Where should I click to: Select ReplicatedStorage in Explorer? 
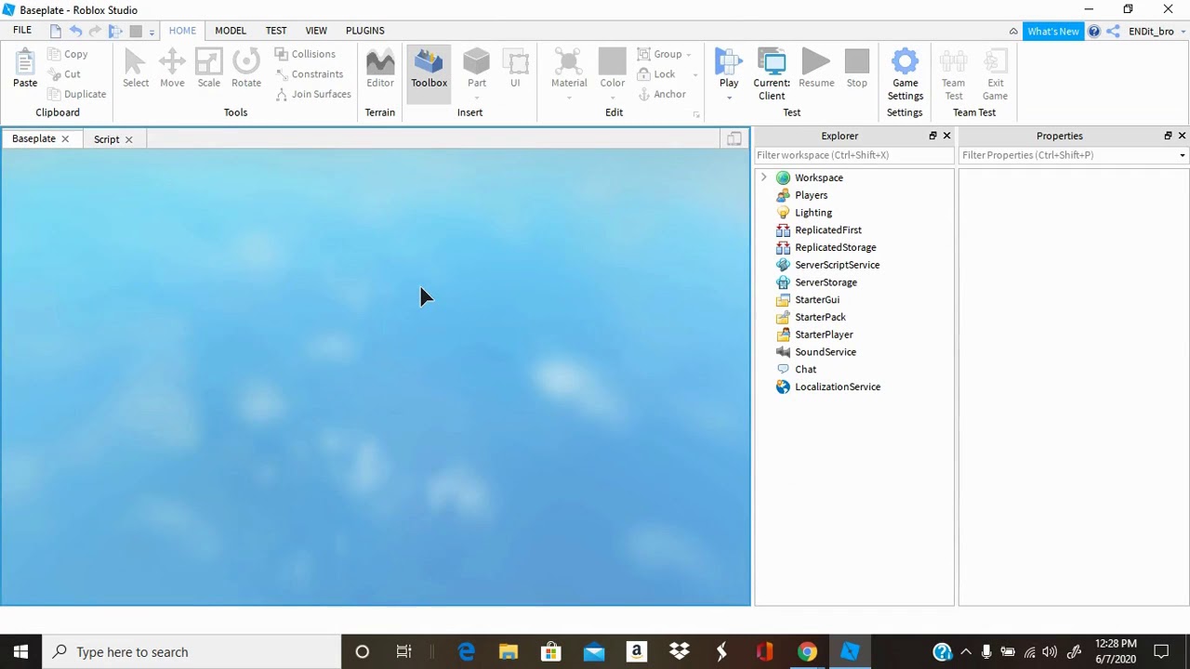coord(836,247)
